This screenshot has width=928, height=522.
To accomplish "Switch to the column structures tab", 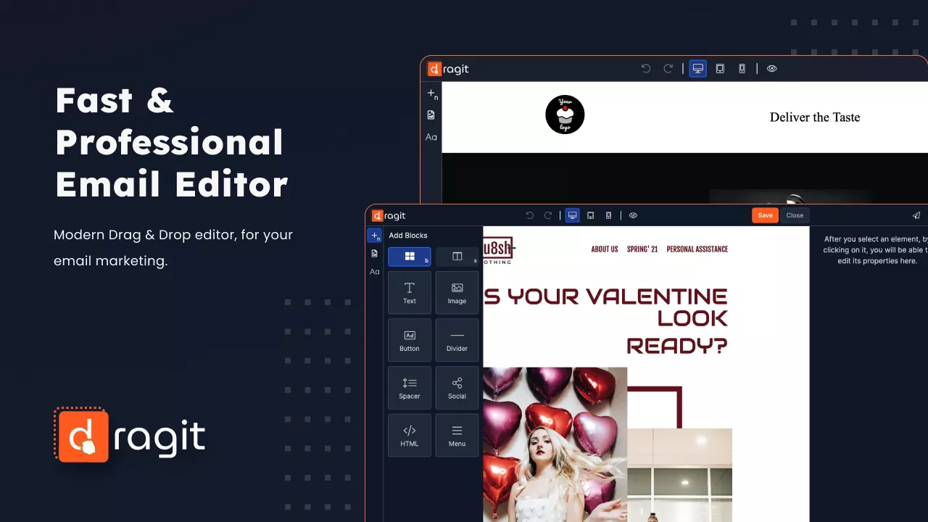I will pyautogui.click(x=457, y=257).
